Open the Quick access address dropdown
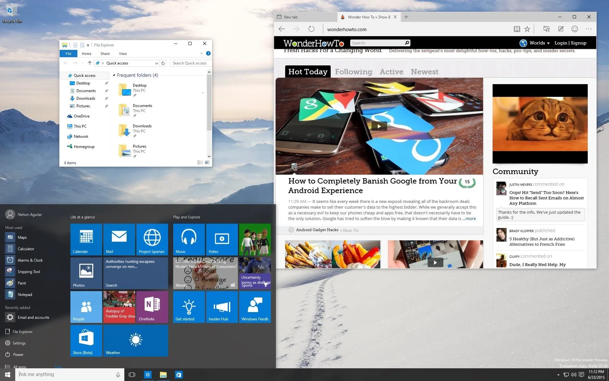 156,63
